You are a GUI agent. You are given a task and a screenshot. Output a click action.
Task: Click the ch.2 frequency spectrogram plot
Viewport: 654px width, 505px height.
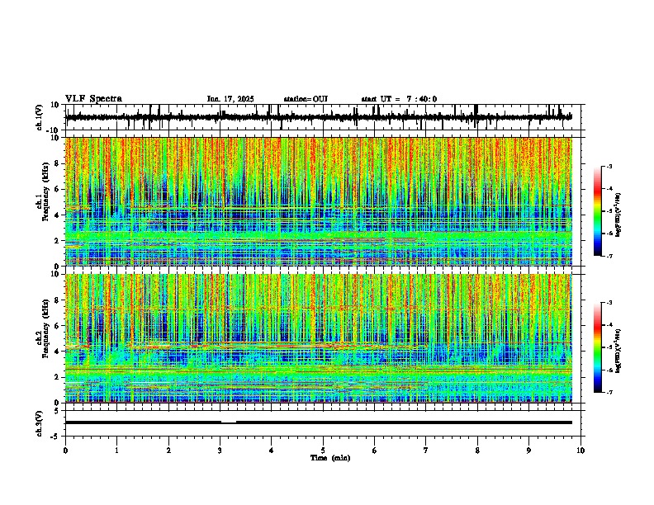click(318, 338)
